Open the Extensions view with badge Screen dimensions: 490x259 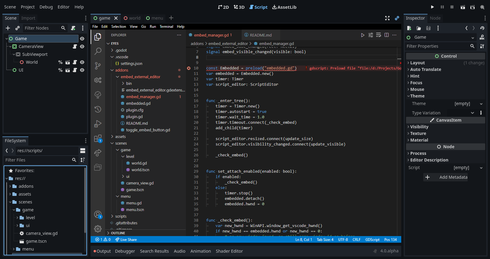(98, 139)
